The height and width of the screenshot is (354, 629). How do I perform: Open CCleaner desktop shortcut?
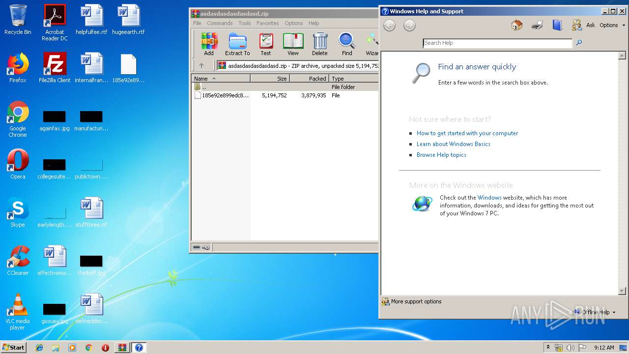pyautogui.click(x=18, y=261)
